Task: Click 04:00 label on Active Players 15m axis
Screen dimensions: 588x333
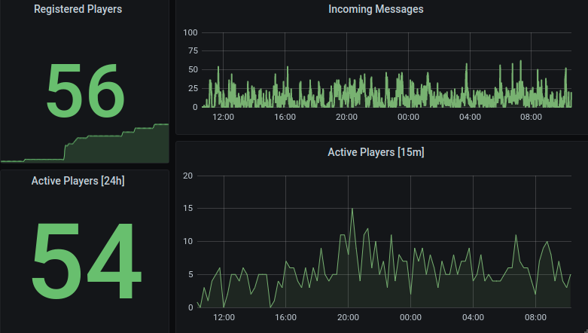Action: 473,317
